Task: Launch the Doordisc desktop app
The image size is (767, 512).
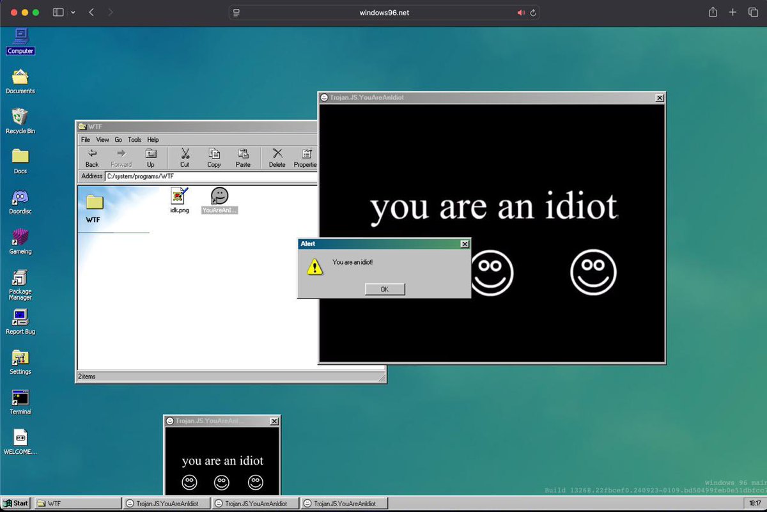Action: (x=20, y=202)
